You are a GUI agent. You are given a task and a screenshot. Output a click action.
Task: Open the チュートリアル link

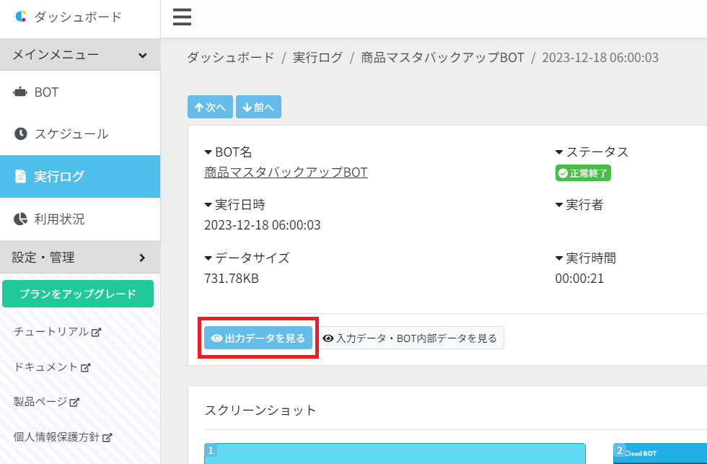[x=57, y=332]
